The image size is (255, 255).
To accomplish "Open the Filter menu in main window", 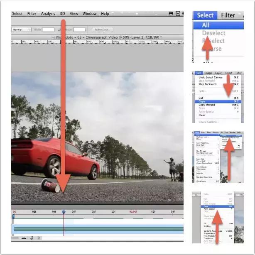I will [x=32, y=14].
